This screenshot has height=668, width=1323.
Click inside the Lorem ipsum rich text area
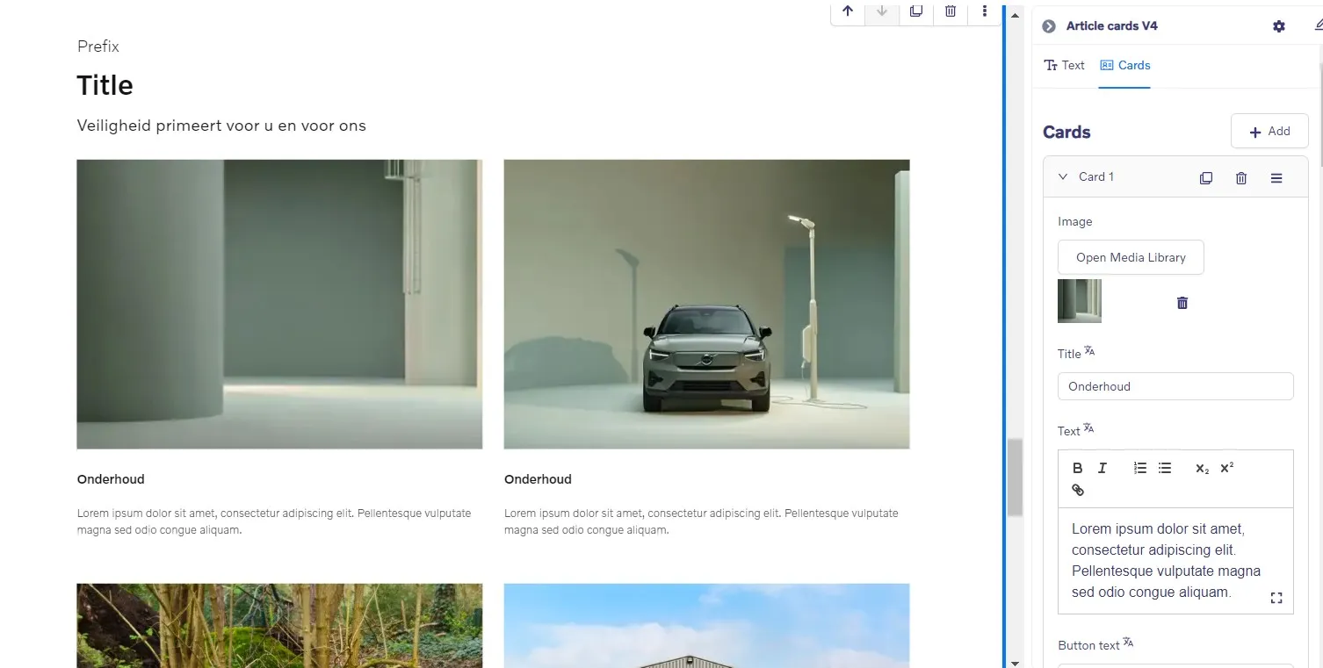tap(1175, 560)
